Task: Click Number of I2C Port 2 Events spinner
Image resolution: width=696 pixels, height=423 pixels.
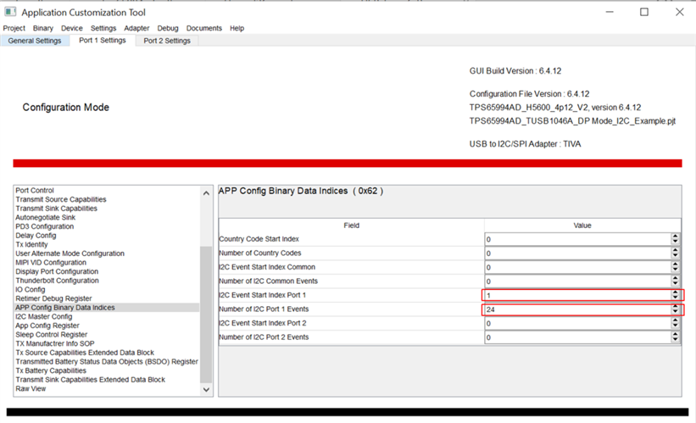Action: pyautogui.click(x=675, y=337)
